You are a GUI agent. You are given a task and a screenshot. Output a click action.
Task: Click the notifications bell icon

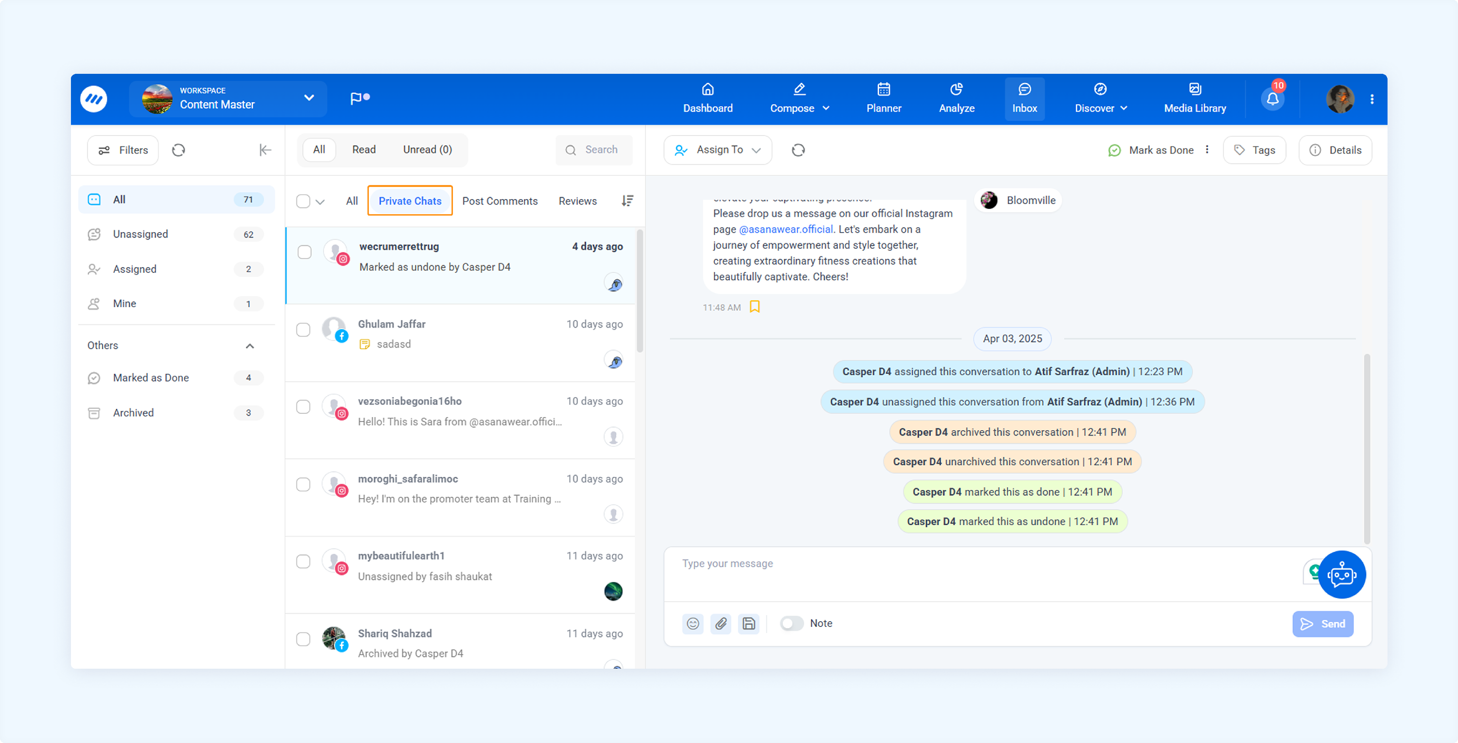click(x=1272, y=99)
